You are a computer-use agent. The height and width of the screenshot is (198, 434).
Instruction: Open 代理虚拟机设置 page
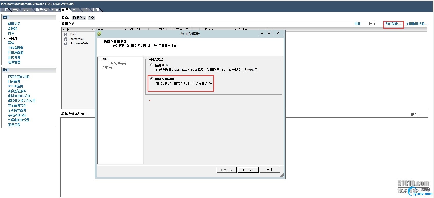[19, 120]
